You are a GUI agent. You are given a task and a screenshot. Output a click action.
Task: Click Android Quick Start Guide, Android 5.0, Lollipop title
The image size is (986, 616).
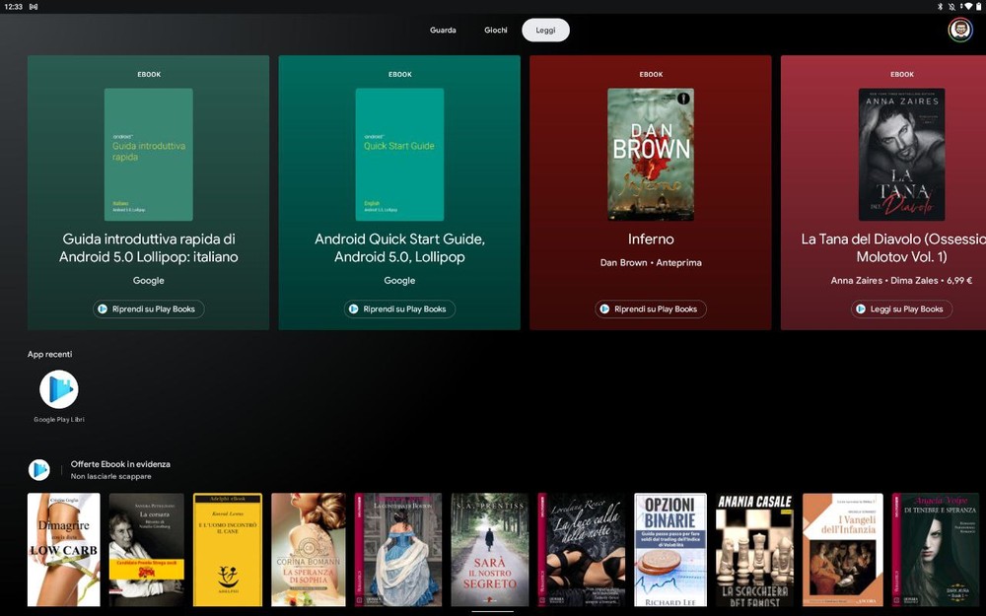pos(399,247)
